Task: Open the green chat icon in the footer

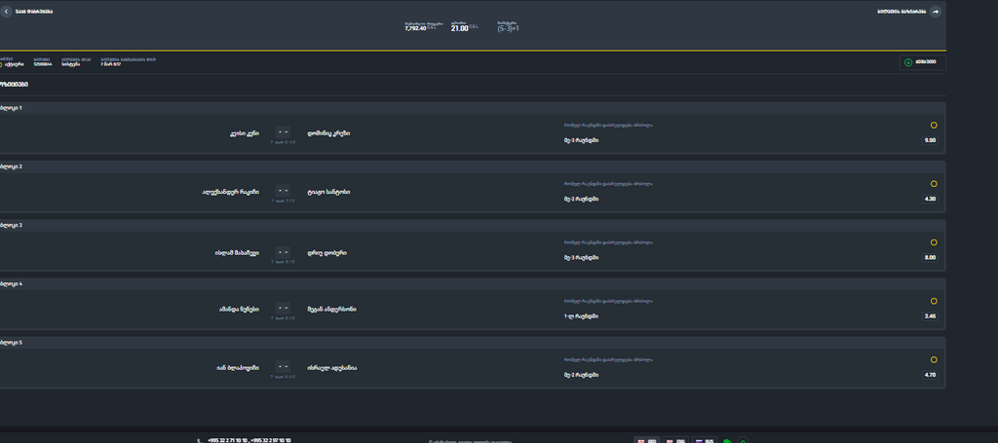Action: [727, 441]
